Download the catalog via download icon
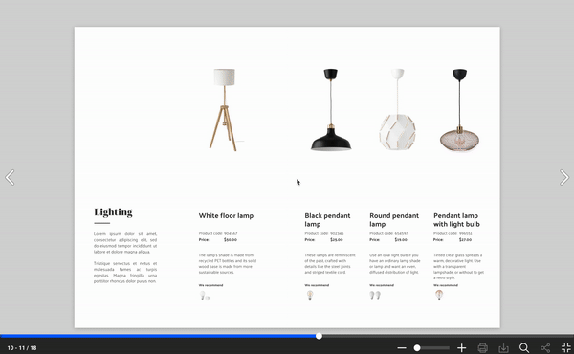The image size is (574, 354). point(503,347)
